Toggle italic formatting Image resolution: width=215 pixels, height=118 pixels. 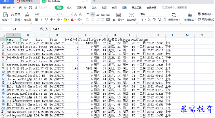click(x=41, y=20)
